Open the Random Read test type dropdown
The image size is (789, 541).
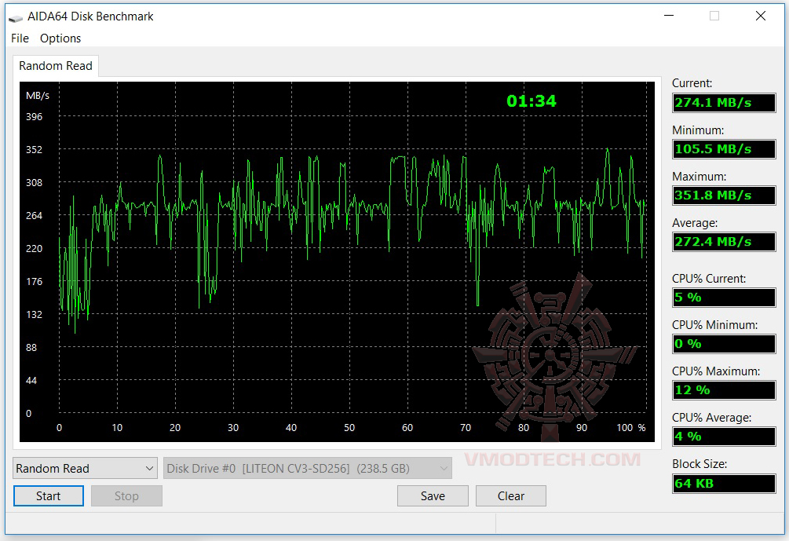(85, 468)
